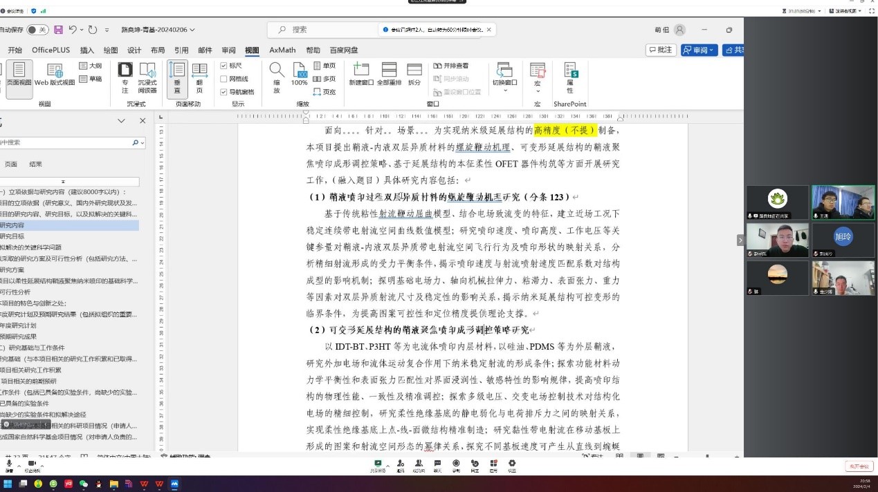Click the Share button (共享)
This screenshot has width=878, height=492.
pos(733,50)
